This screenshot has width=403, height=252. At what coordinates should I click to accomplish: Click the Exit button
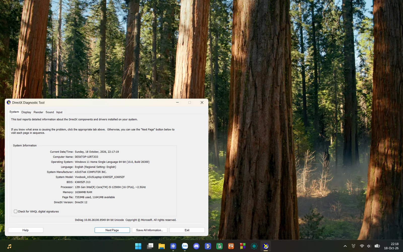coord(187,230)
